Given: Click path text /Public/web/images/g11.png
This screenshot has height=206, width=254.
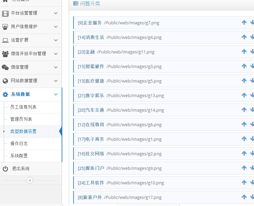Looking at the screenshot, I should tap(126, 52).
